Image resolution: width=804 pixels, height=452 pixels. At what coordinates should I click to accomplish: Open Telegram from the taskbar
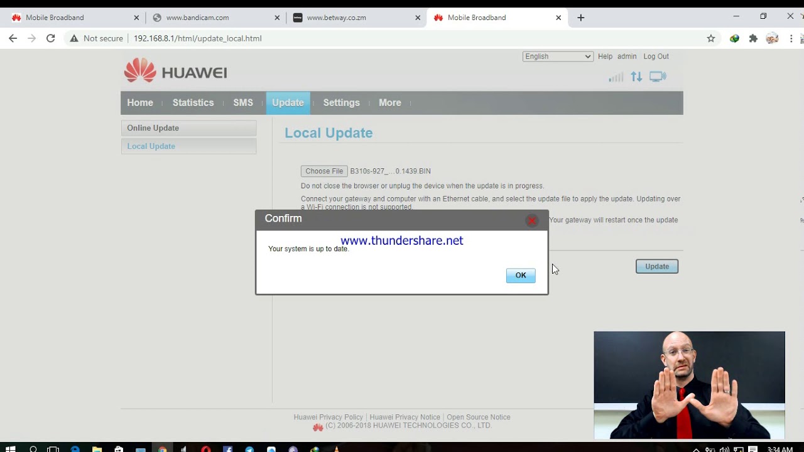[249, 449]
